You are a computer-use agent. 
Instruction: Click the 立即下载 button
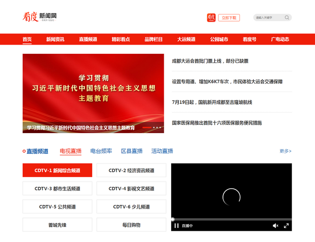229,17
